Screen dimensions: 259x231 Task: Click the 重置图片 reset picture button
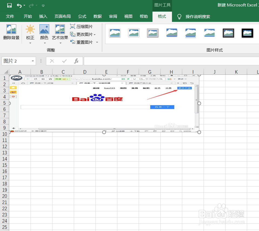pyautogui.click(x=81, y=42)
